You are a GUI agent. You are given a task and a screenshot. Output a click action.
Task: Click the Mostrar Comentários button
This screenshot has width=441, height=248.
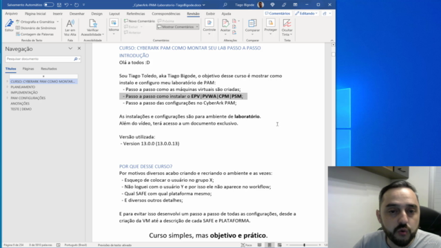click(176, 27)
